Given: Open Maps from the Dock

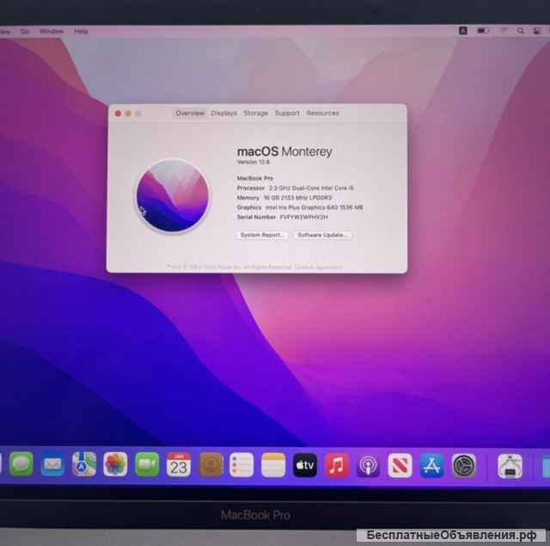Looking at the screenshot, I should tap(84, 464).
